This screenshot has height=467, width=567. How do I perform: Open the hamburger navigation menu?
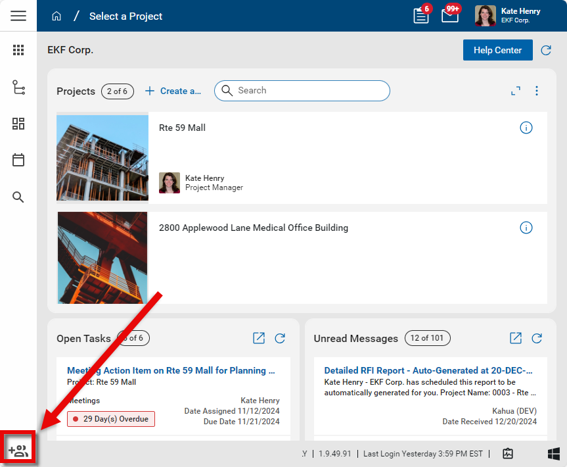click(18, 16)
